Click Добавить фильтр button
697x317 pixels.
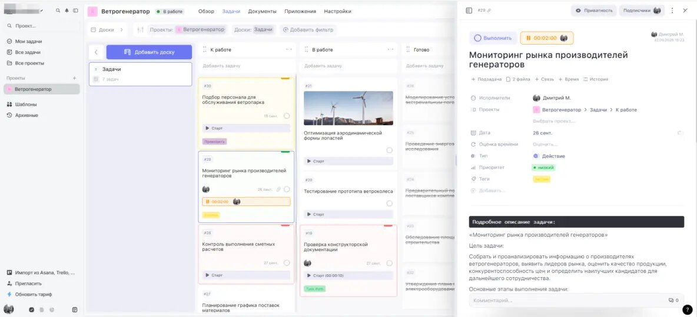click(x=307, y=30)
